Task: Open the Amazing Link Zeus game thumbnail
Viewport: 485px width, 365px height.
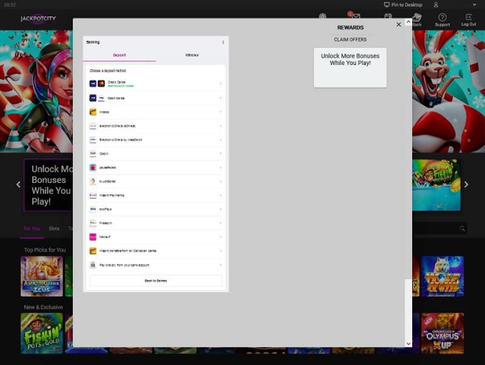Action: 42,276
